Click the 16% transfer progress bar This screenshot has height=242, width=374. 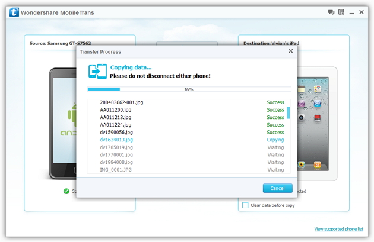click(189, 89)
